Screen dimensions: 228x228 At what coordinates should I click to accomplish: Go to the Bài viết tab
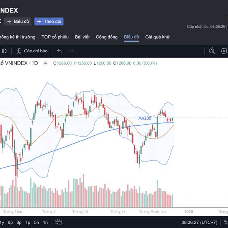coord(82,37)
